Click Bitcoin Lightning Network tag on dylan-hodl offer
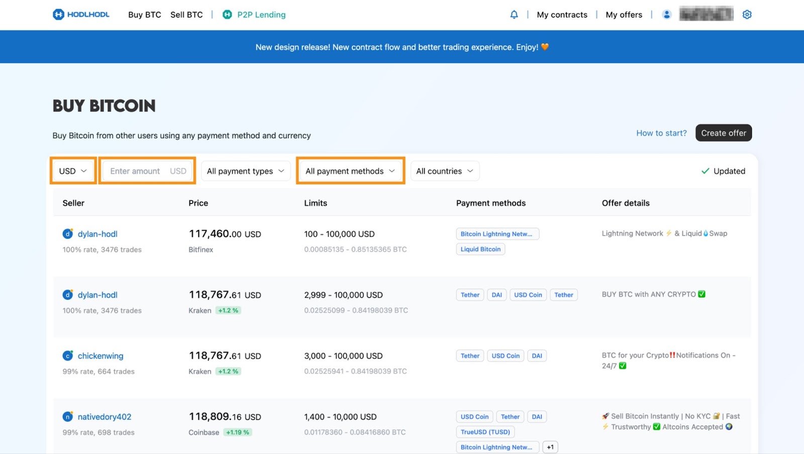 497,234
